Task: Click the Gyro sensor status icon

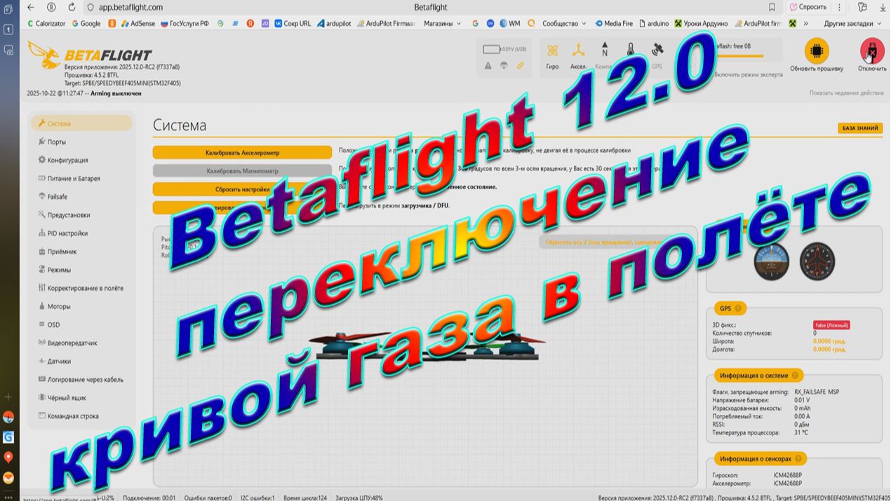Action: 552,50
